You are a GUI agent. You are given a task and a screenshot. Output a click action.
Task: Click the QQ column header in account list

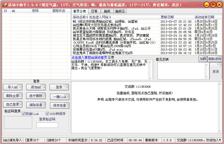pos(21,11)
